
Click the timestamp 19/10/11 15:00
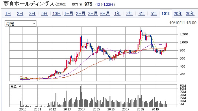(x=183, y=23)
